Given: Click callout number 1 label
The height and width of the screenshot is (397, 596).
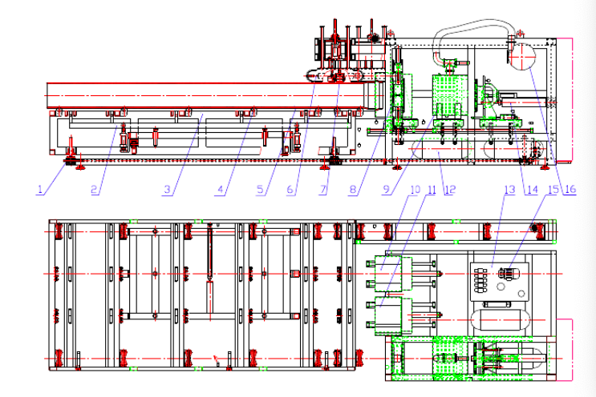Looking at the screenshot, I should [39, 190].
